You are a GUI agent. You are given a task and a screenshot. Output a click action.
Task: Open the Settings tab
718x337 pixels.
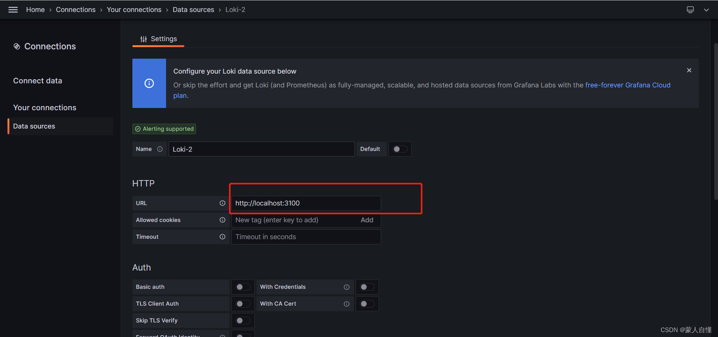[159, 39]
